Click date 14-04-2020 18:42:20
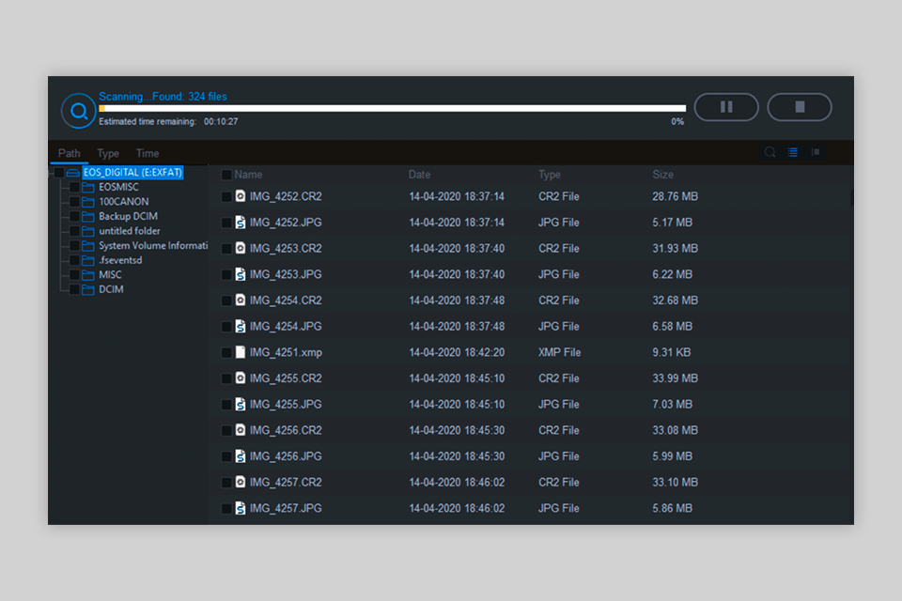 tap(457, 352)
